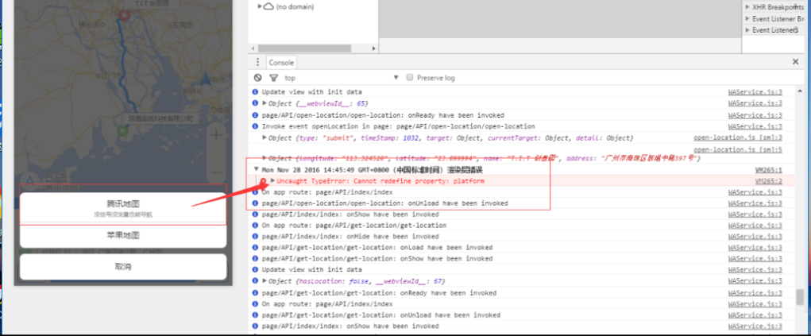811x336 pixels.
Task: Open the top execution context dropdown
Action: pos(342,78)
